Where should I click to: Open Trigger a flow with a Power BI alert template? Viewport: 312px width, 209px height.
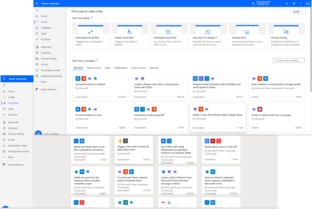(134, 150)
